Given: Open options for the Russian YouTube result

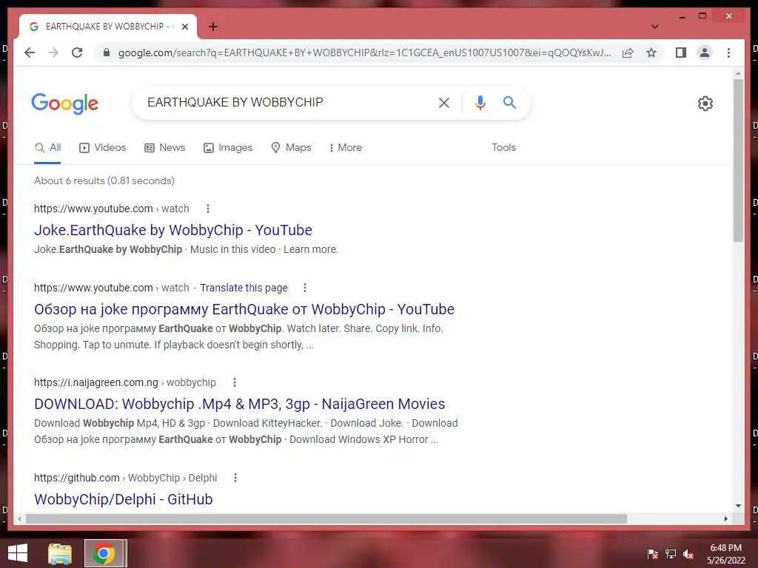Looking at the screenshot, I should tap(304, 288).
